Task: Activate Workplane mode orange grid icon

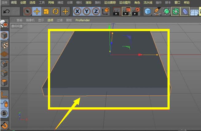Action: tap(4, 54)
